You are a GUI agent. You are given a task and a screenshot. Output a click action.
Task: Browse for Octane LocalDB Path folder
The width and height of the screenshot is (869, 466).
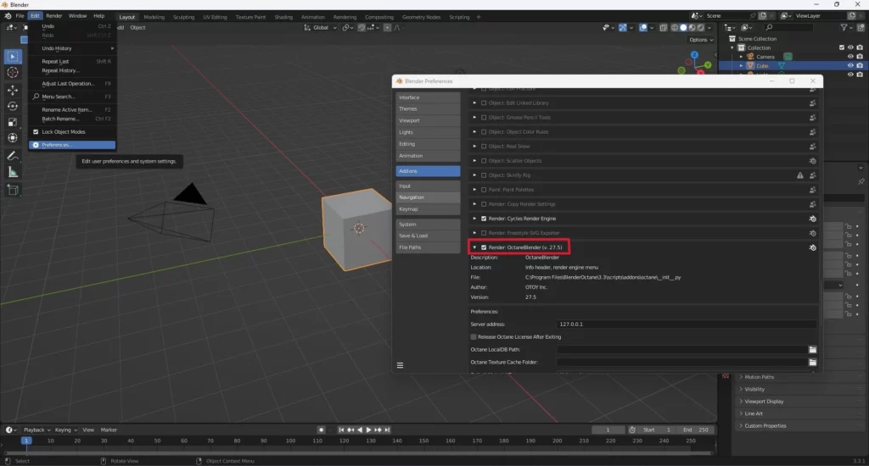(812, 350)
